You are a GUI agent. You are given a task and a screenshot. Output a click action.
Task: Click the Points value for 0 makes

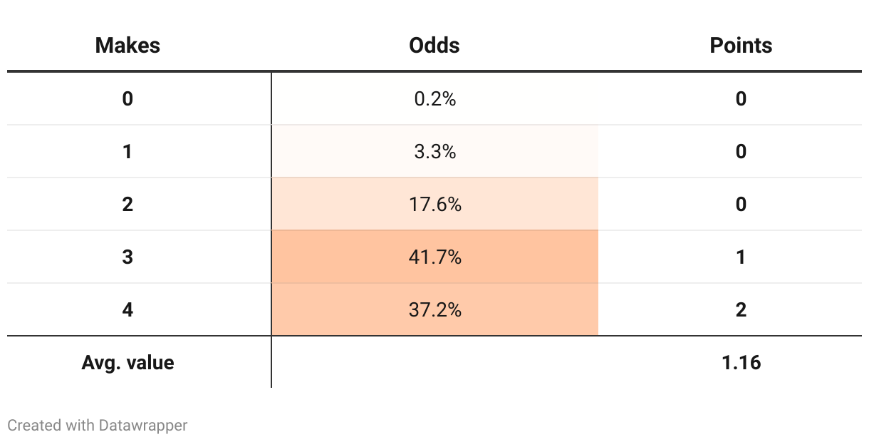pos(741,98)
